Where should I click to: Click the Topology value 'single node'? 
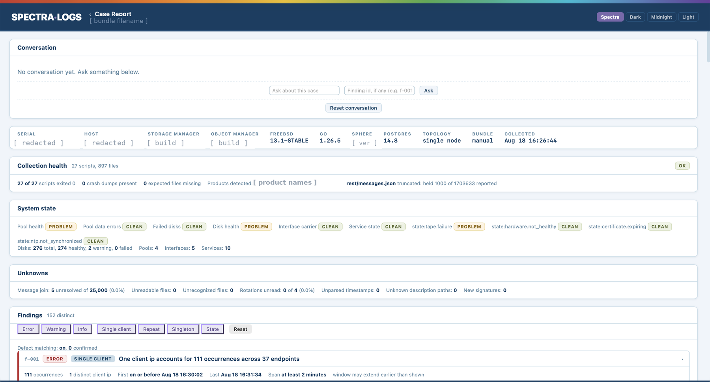point(442,141)
